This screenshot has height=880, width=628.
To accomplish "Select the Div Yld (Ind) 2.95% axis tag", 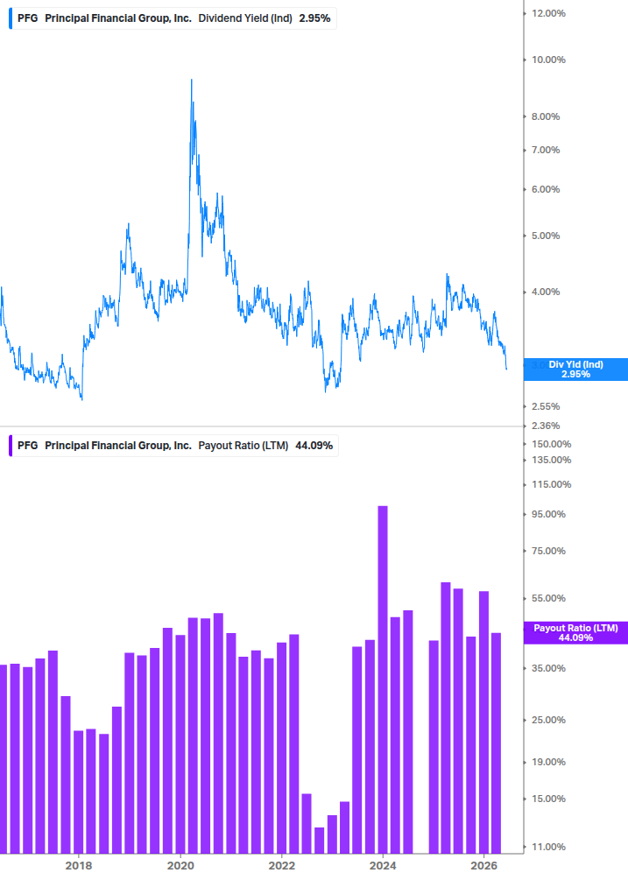I will pos(575,370).
